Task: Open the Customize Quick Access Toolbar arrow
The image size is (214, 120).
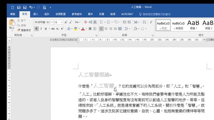Action: click(50, 7)
